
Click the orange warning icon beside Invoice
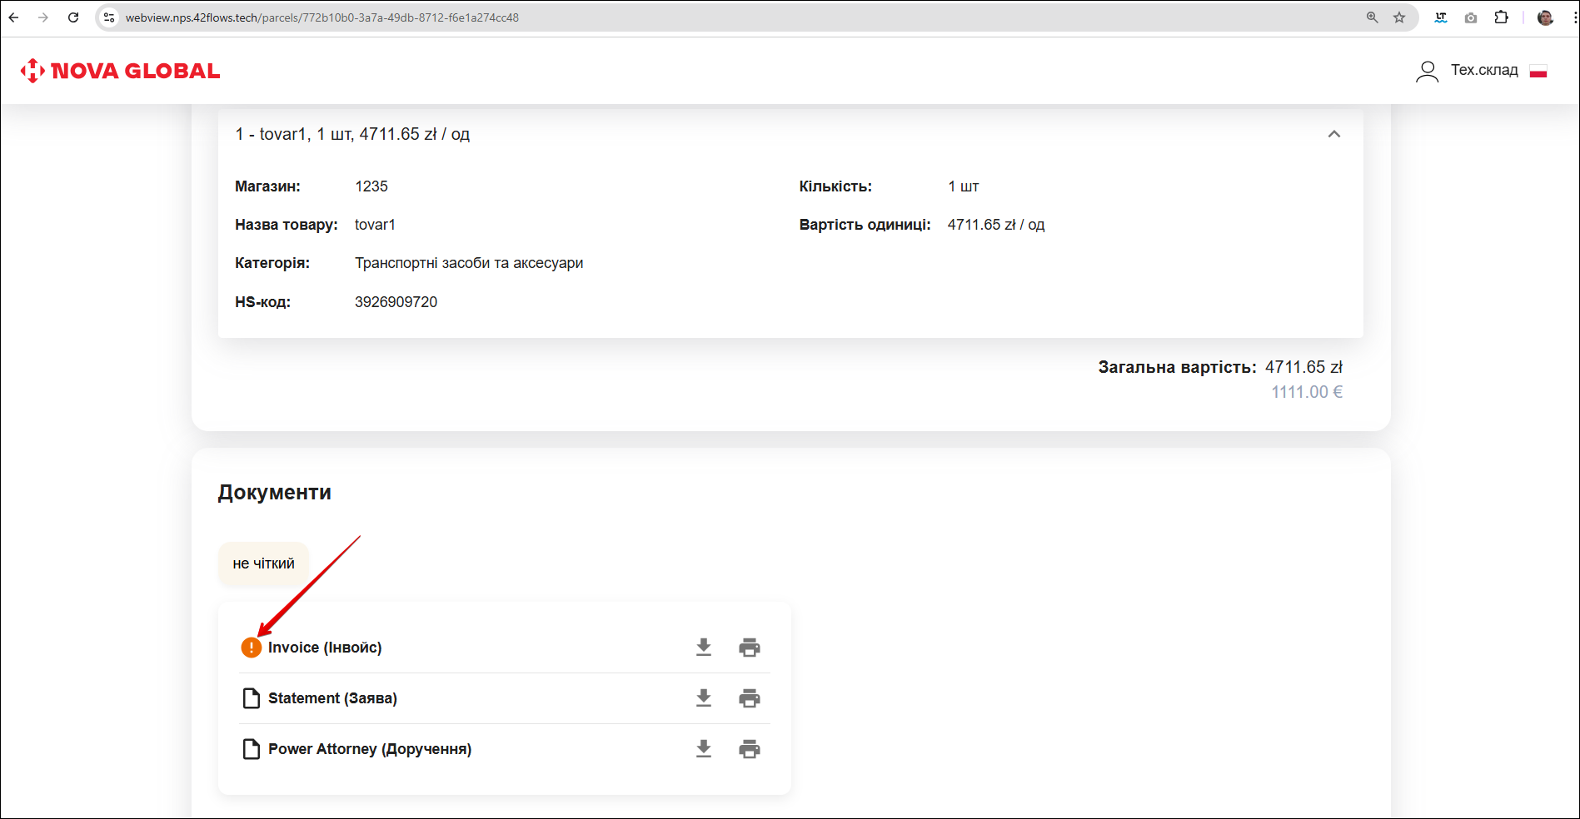point(251,648)
